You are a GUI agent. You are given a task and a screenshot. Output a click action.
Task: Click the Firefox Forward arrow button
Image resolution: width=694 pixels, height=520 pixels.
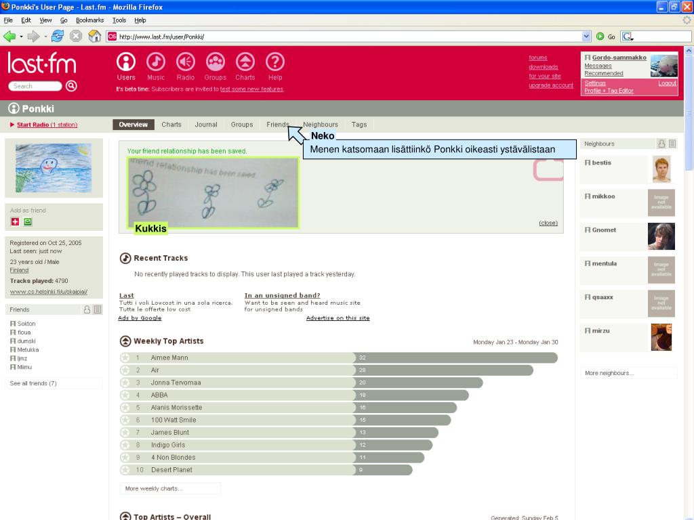tap(34, 37)
